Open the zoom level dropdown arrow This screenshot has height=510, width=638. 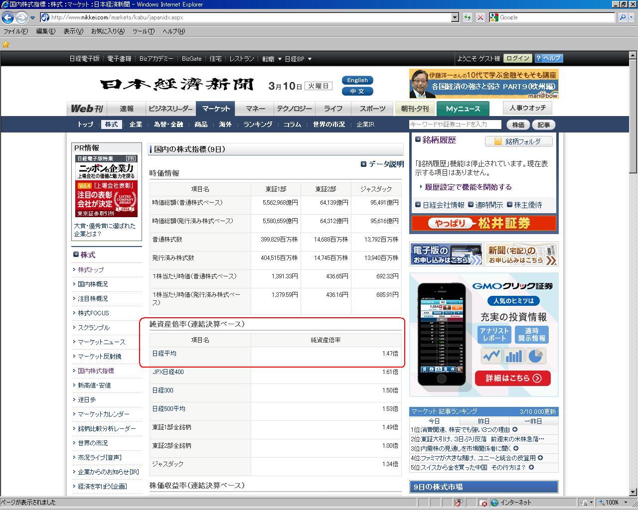coord(625,503)
